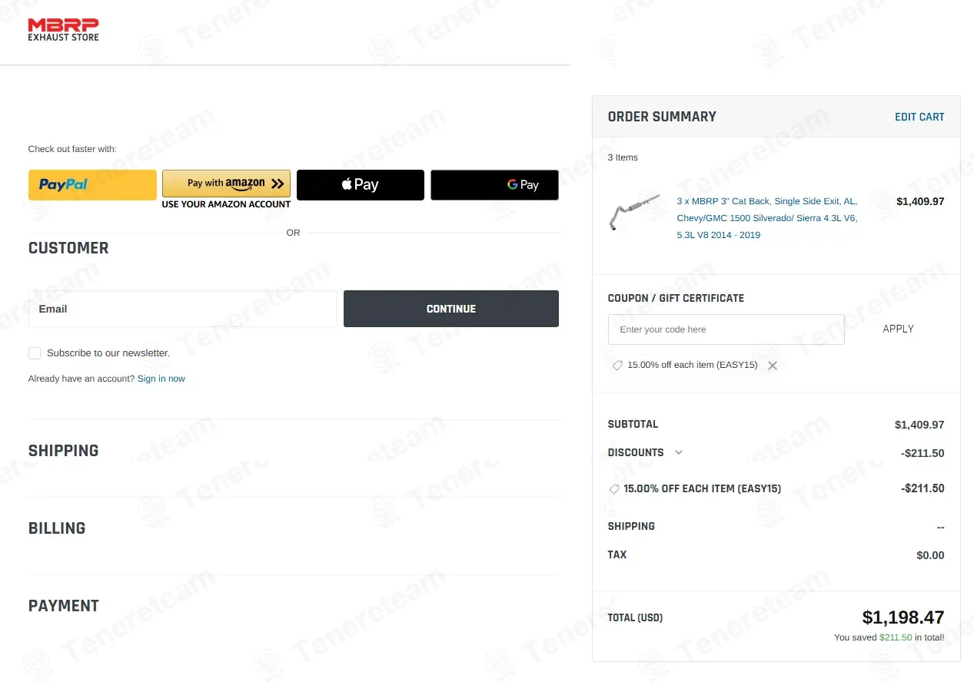The image size is (974, 695).
Task: Pay using the Google Pay button
Action: (494, 185)
